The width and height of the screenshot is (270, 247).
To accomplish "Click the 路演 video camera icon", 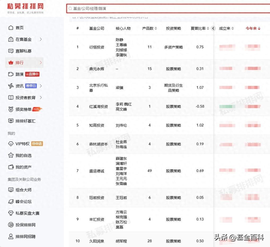I will (x=11, y=74).
